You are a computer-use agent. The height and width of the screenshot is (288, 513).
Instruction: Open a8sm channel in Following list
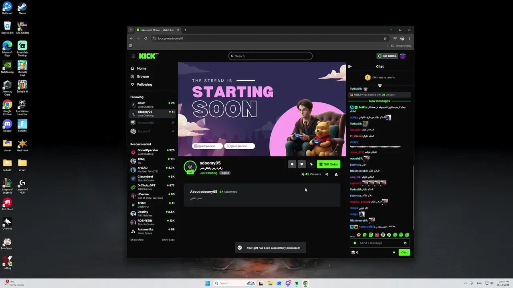pyautogui.click(x=152, y=105)
